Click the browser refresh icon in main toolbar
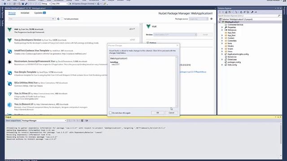 click(99, 4)
